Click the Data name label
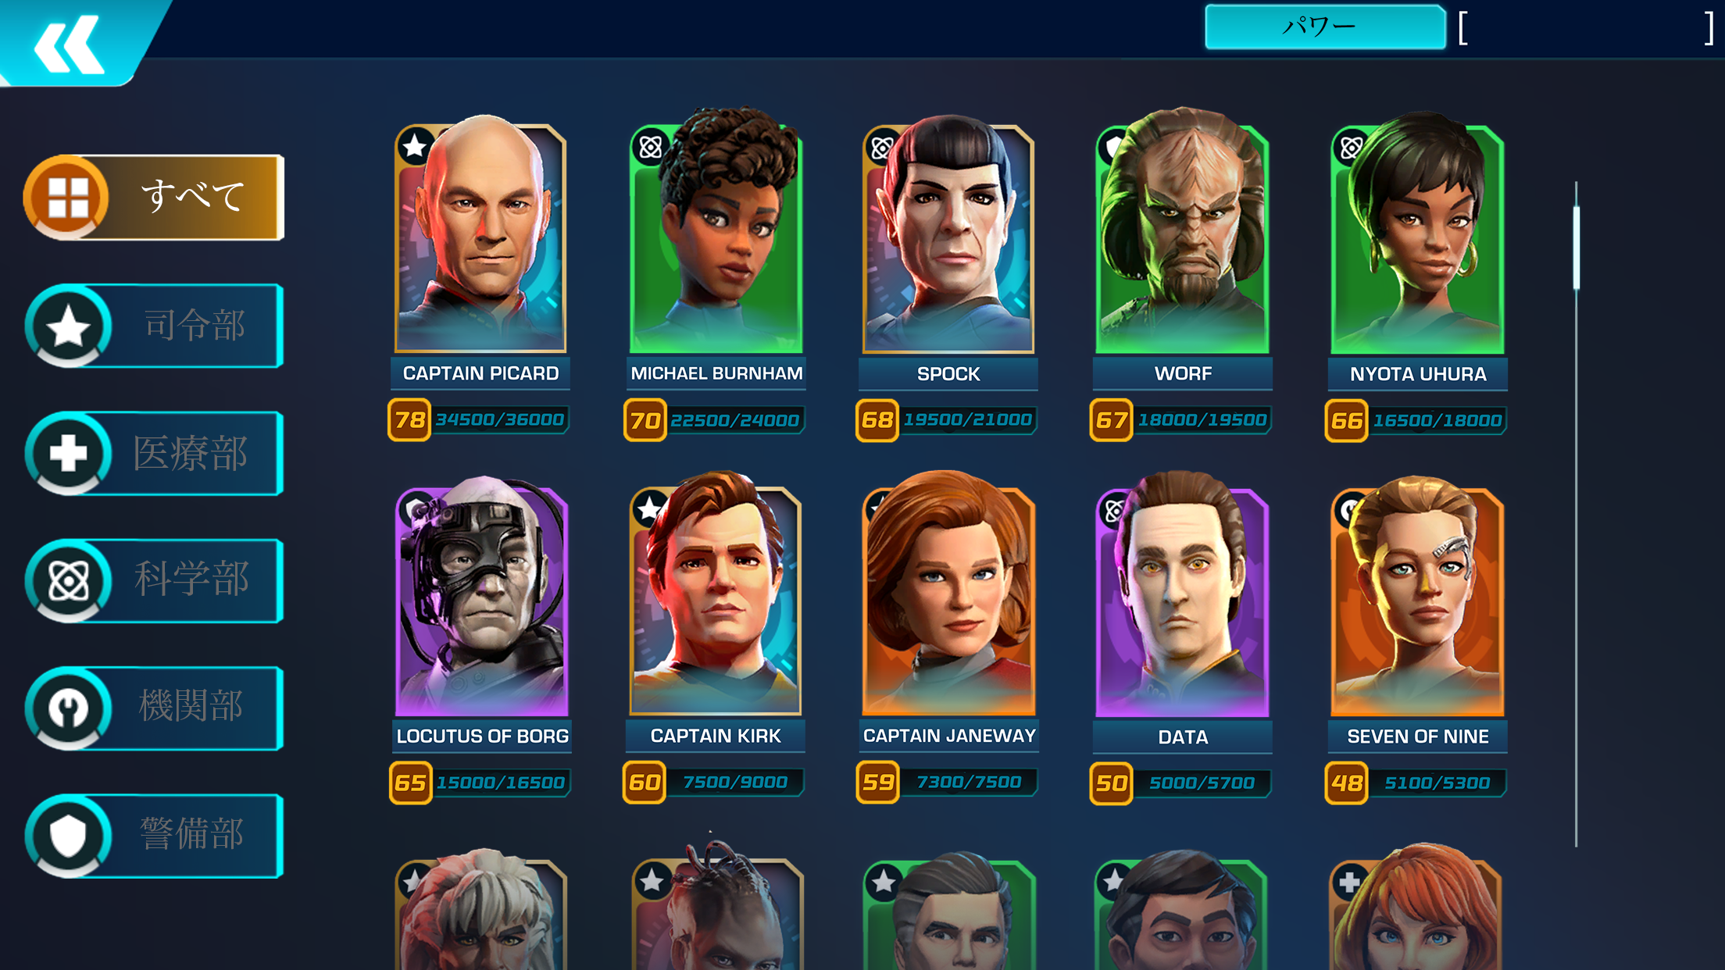The height and width of the screenshot is (970, 1725). tap(1183, 736)
